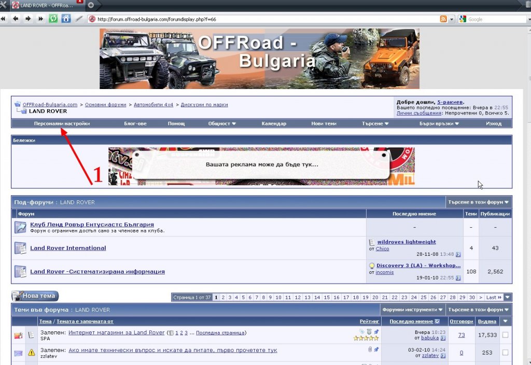
Task: Click the Вашата реклама може да бъде тук banner
Action: click(x=261, y=166)
